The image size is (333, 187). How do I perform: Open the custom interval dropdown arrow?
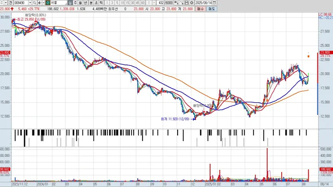pos(154,3)
